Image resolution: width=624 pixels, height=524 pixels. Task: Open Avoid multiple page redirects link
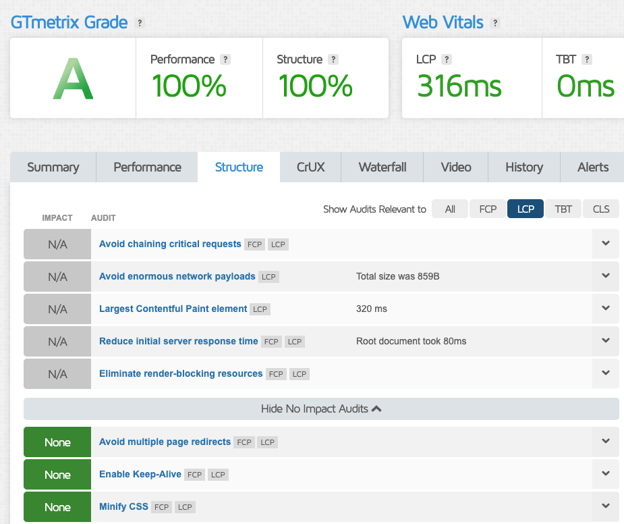click(x=165, y=442)
